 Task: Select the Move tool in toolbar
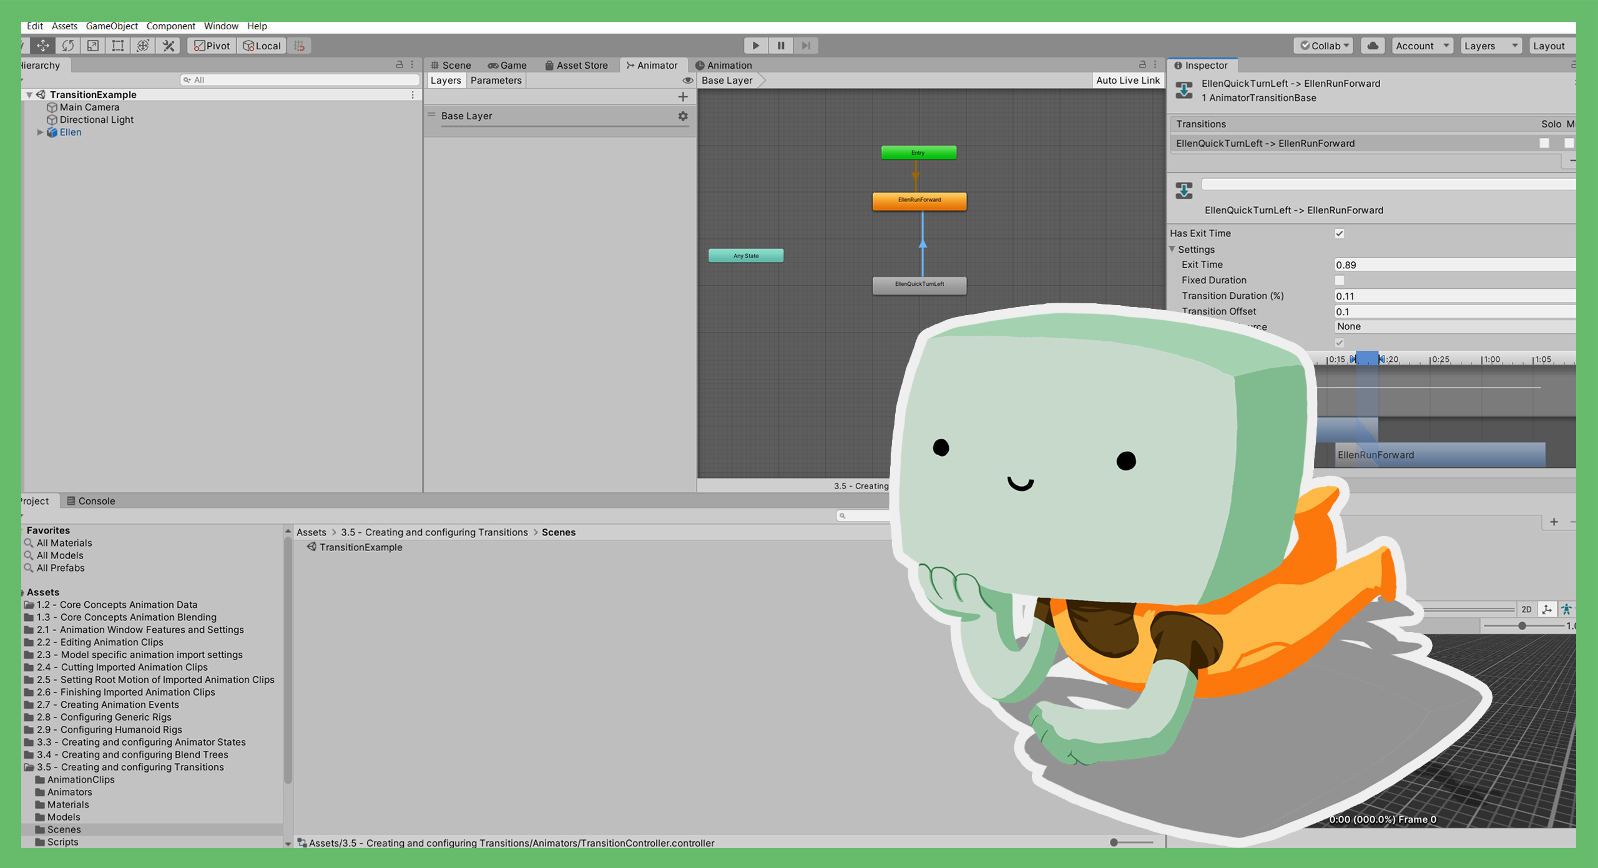click(x=43, y=46)
